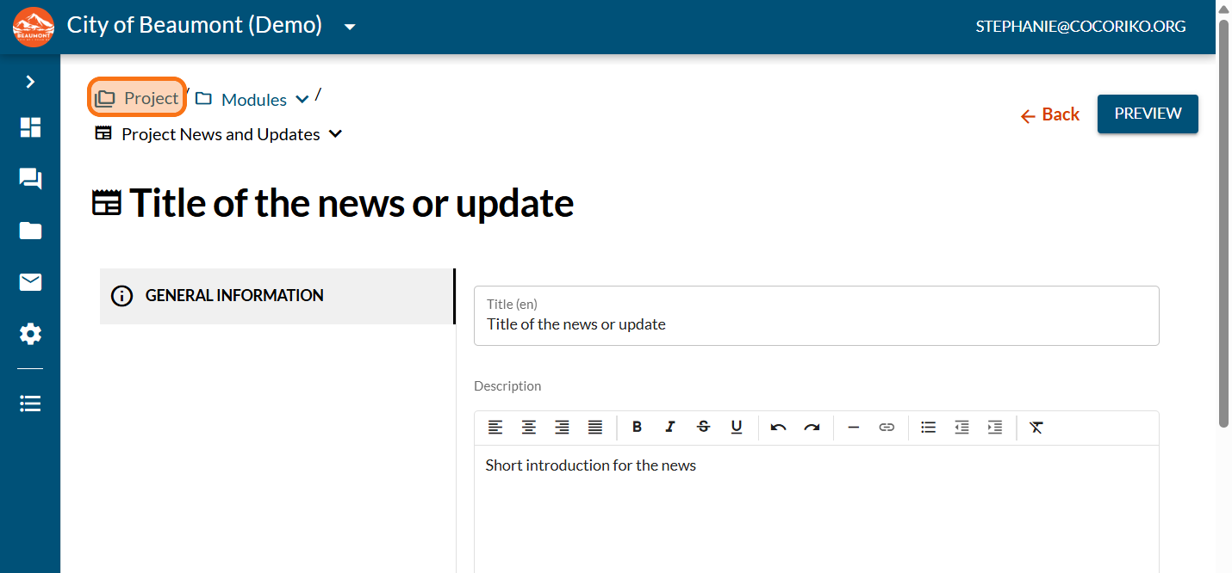Expand the Modules breadcrumb dropdown
The image size is (1232, 573).
pos(302,99)
